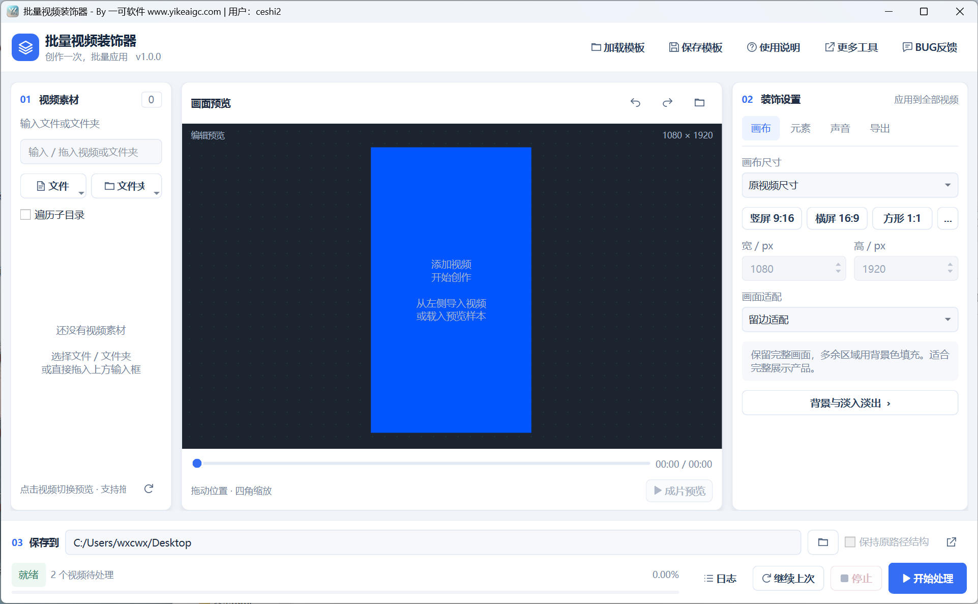This screenshot has width=978, height=604.
Task: Click 应用到全部视频 link
Action: 926,100
